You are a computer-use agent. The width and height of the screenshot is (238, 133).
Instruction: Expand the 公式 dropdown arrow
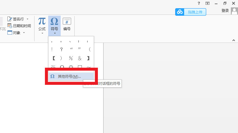pyautogui.click(x=42, y=33)
